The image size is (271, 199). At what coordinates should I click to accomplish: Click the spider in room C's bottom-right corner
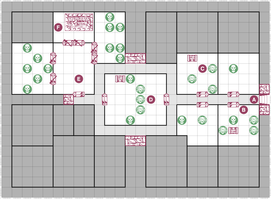click(x=213, y=89)
